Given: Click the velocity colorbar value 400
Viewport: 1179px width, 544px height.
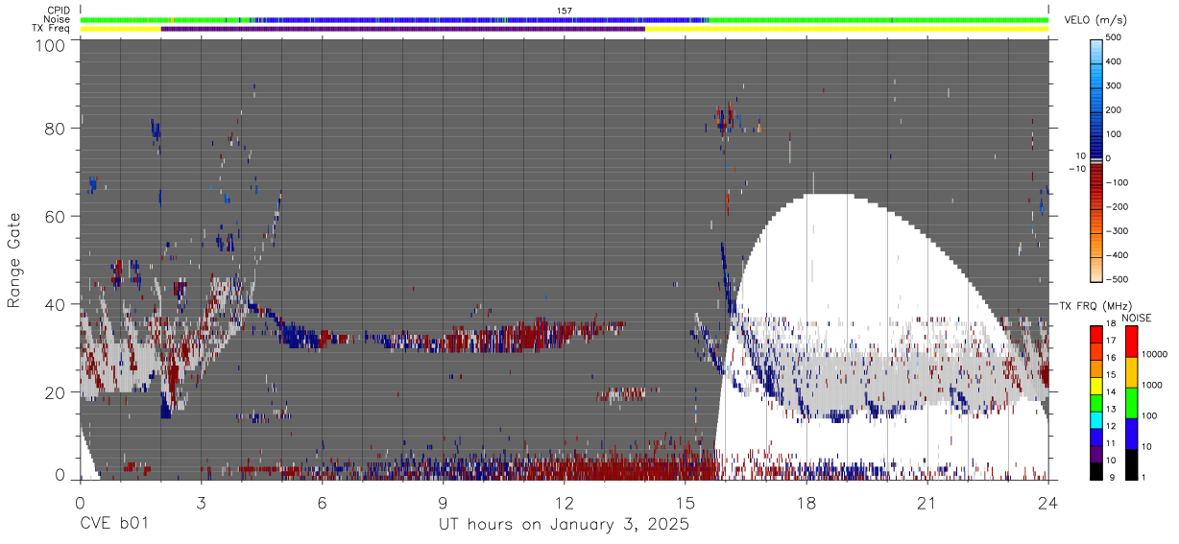Looking at the screenshot, I should coord(1114,61).
